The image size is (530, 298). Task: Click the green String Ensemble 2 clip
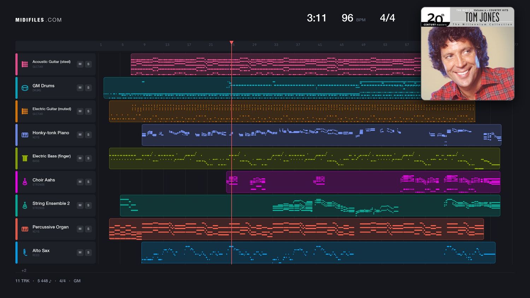point(310,205)
